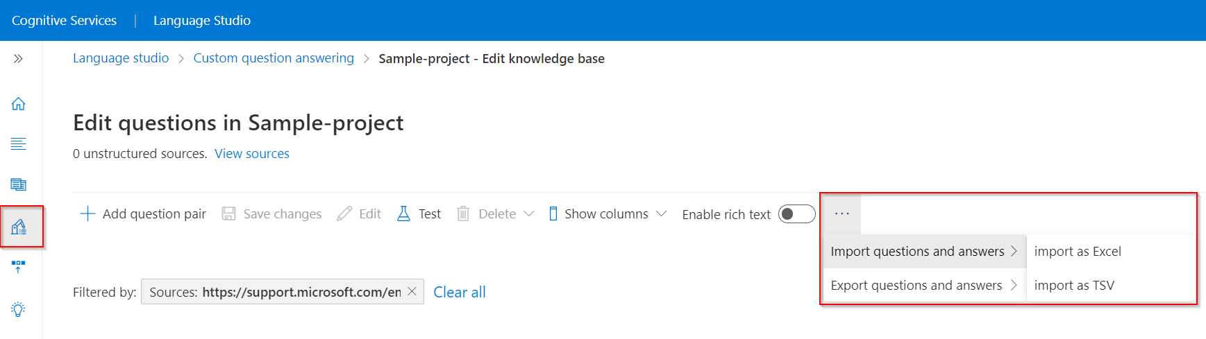Go to Language studio breadcrumb

tap(121, 58)
